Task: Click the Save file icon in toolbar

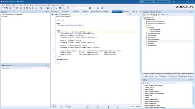Action: [x=21, y=8]
